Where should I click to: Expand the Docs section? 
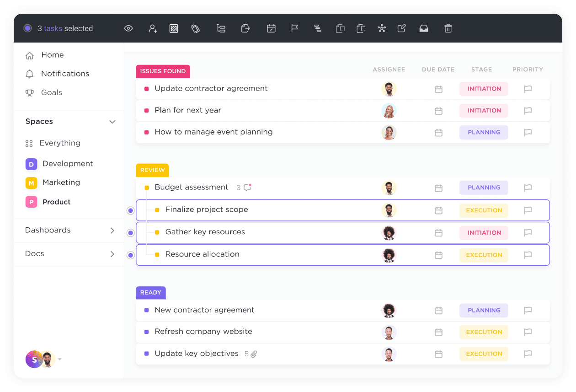(x=112, y=254)
